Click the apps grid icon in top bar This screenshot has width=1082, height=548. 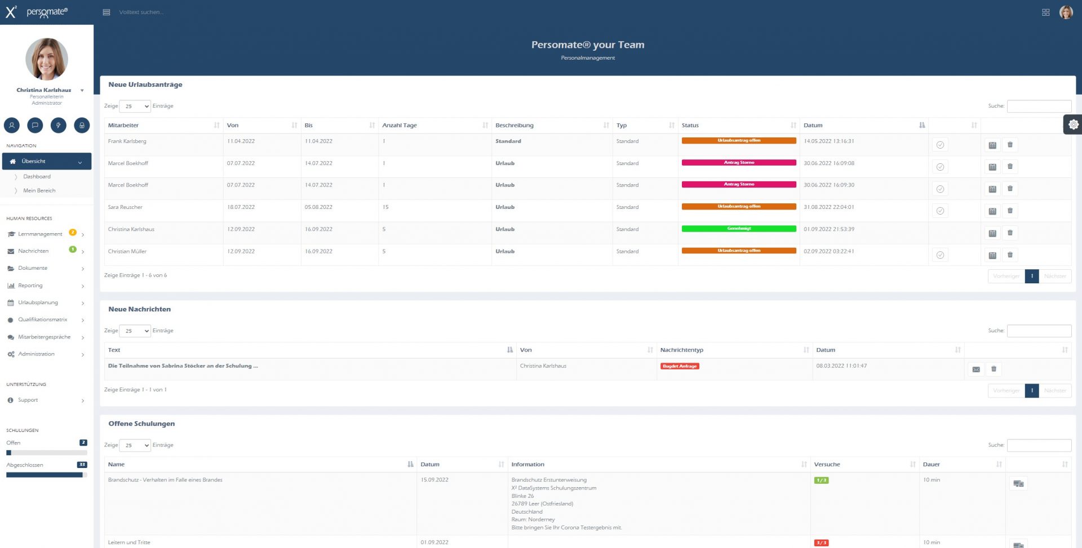pos(1045,12)
